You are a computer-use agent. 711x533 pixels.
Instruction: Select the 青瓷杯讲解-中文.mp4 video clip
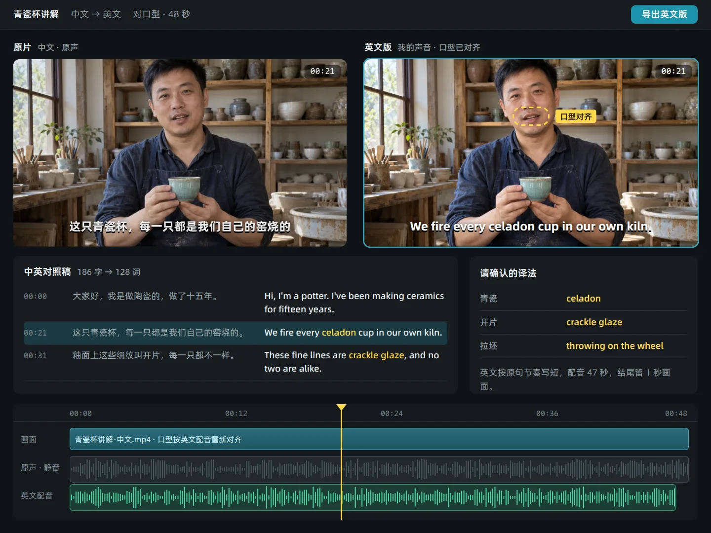(379, 439)
